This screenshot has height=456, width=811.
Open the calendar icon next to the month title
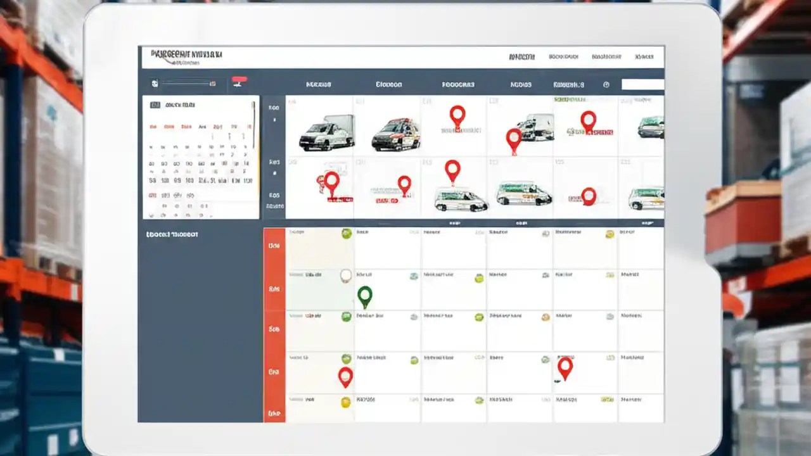click(x=154, y=105)
